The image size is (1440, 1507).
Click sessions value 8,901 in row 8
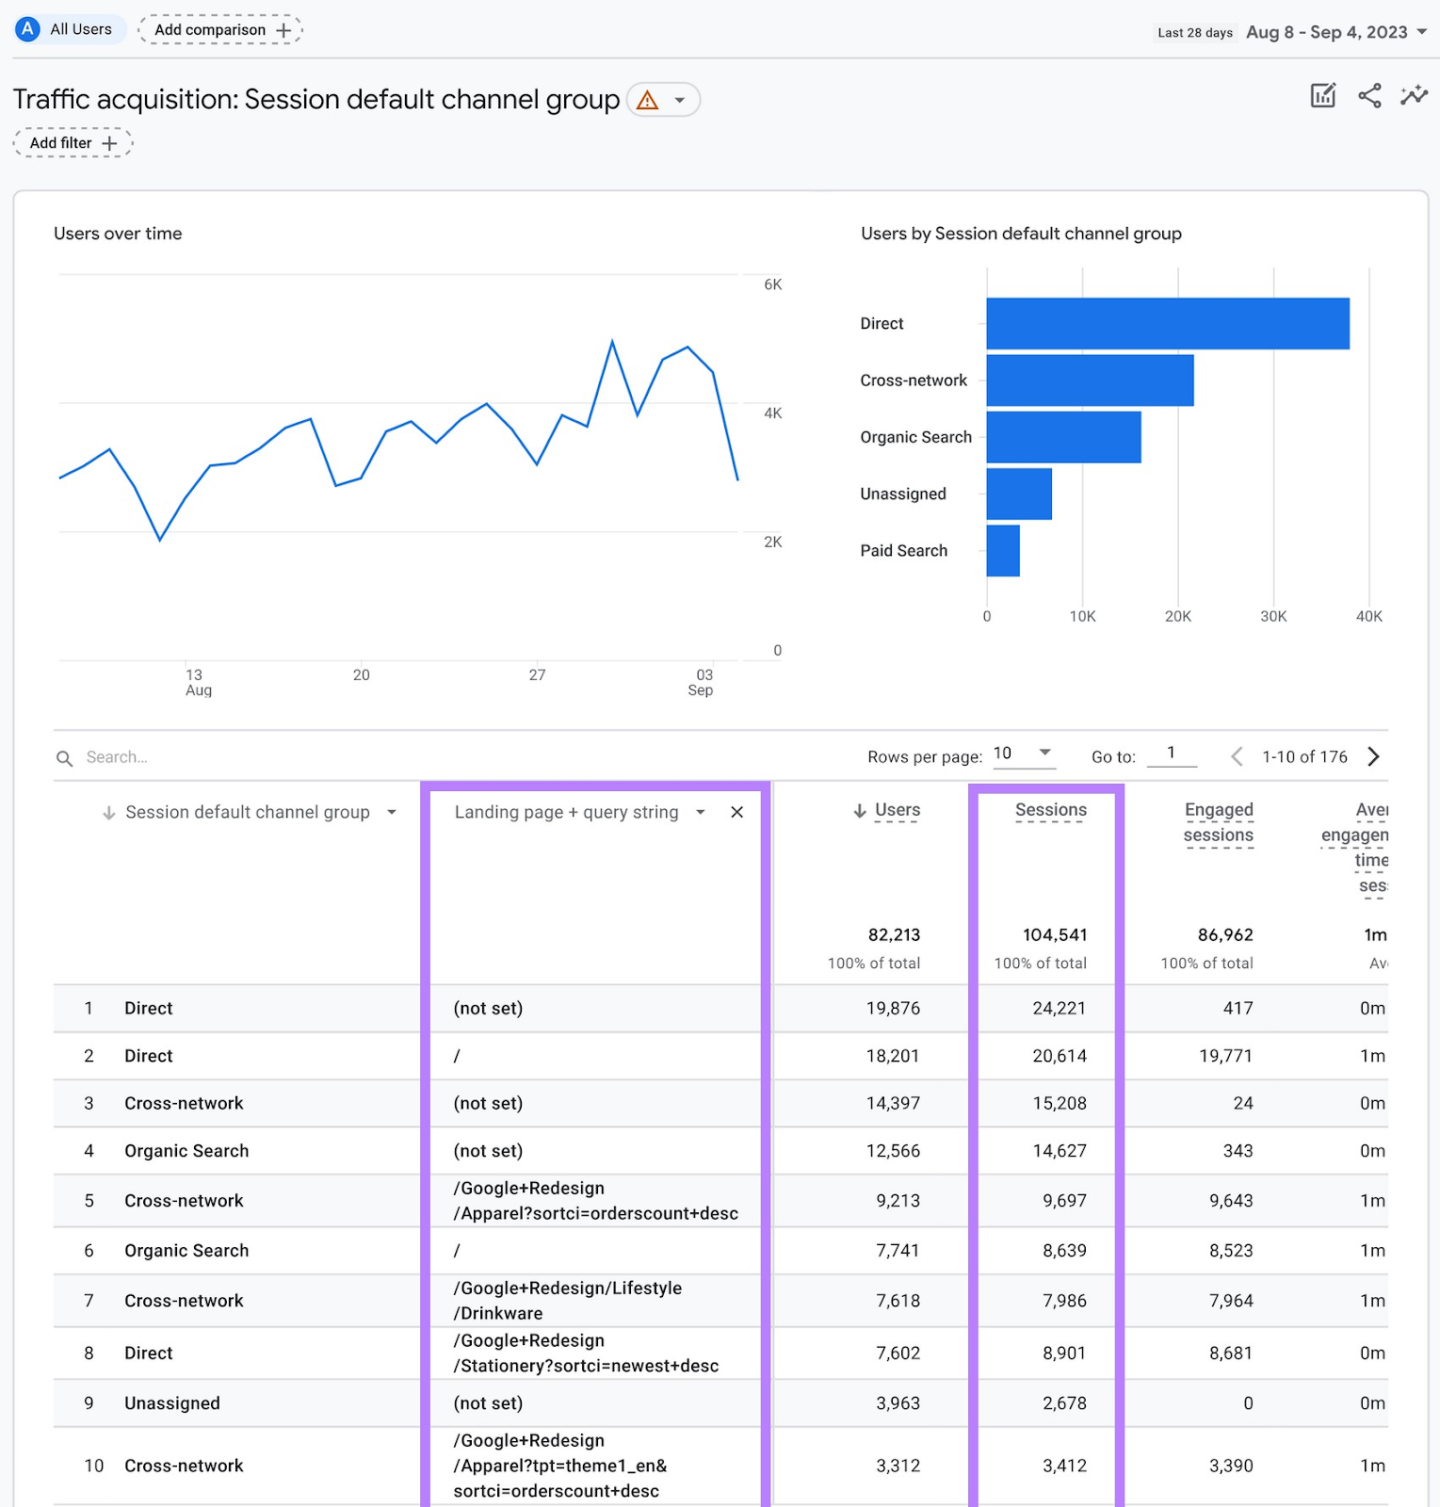point(1064,1353)
